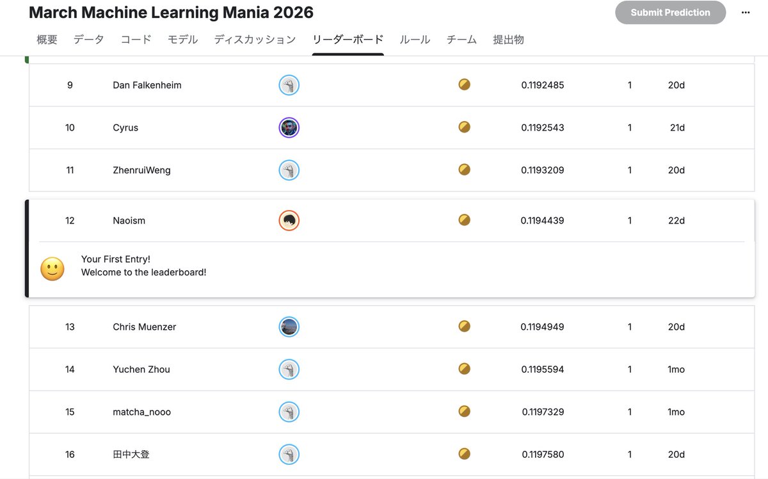
Task: Click the smiley face emoji icon
Action: 52,269
